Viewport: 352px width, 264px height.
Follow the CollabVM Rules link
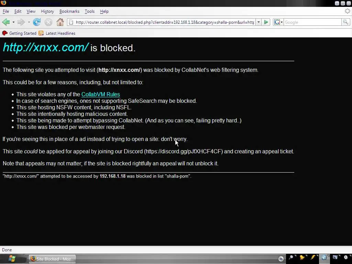(101, 94)
